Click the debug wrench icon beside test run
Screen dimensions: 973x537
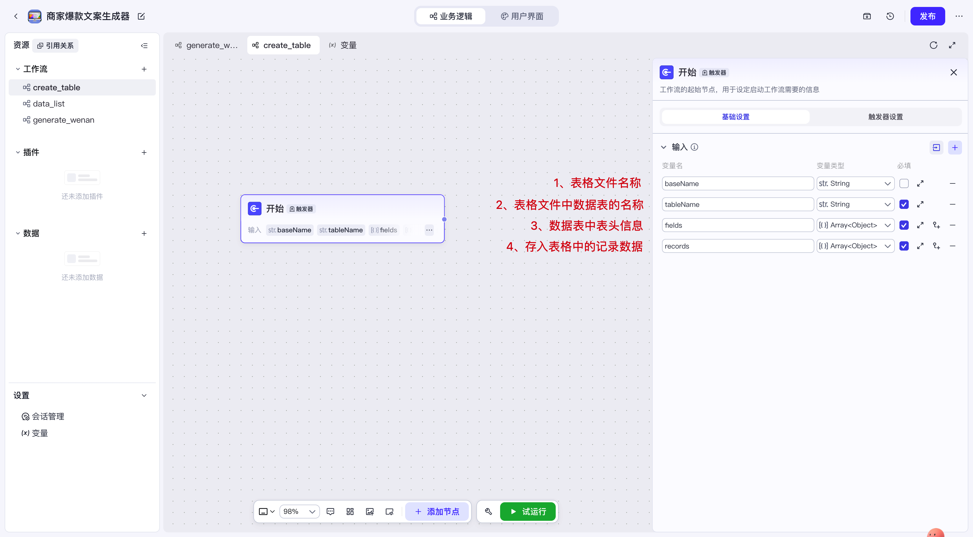[x=489, y=511]
